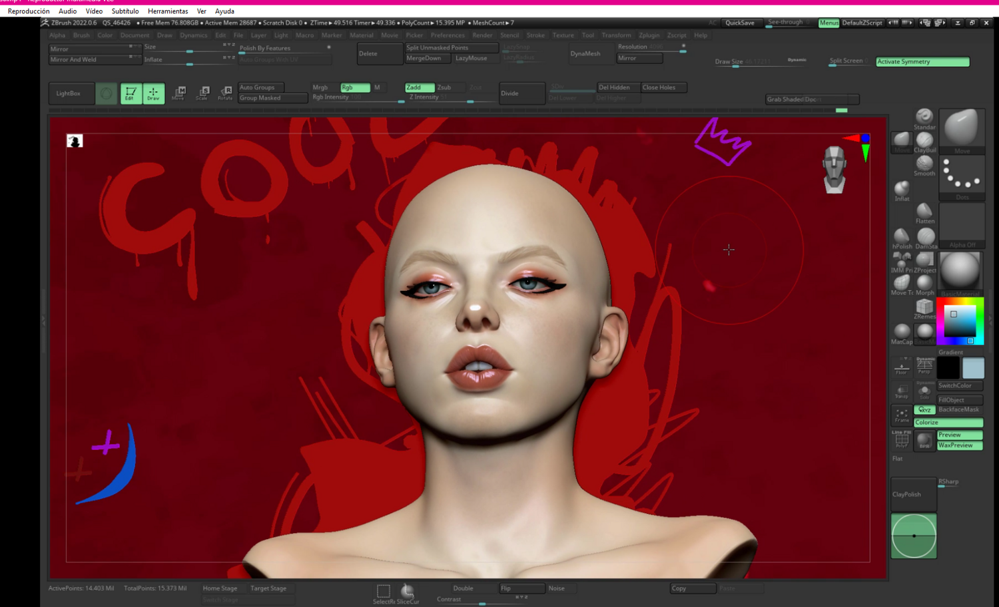This screenshot has height=607, width=999.
Task: Click the Scale transform icon
Action: [202, 93]
